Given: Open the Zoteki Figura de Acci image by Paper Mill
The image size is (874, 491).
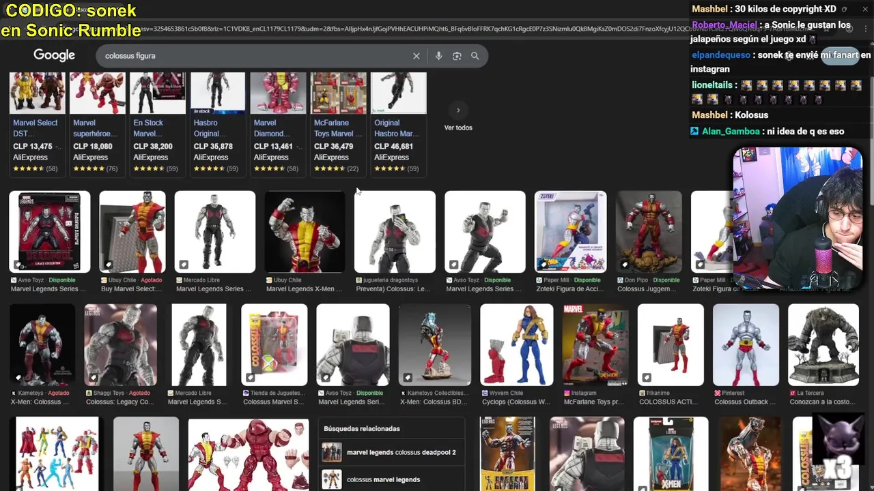Looking at the screenshot, I should click(570, 232).
